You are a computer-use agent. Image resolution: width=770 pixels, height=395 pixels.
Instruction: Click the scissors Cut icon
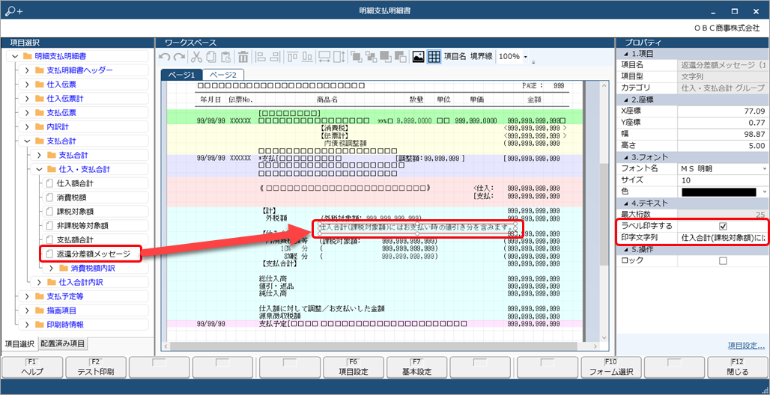pyautogui.click(x=196, y=57)
